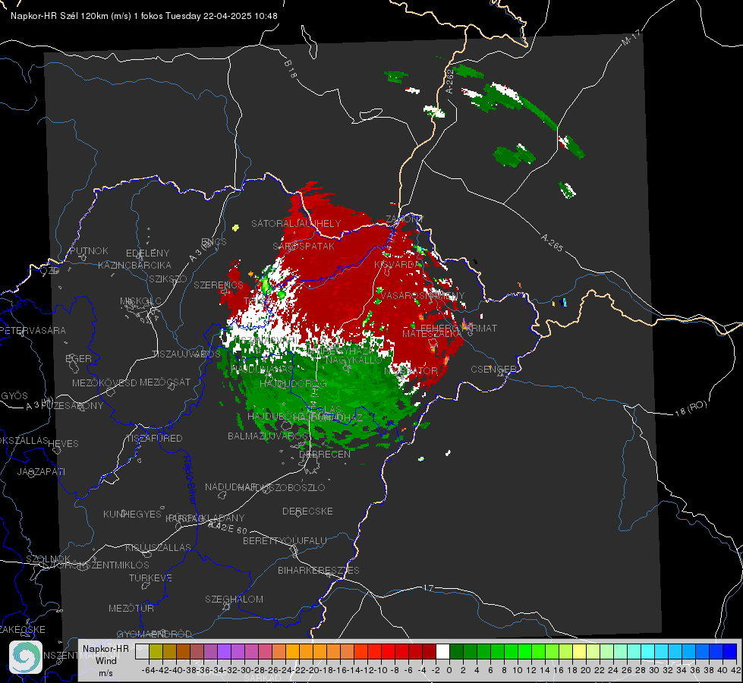Click the KISÚJSZÁLLÁS label
This screenshot has width=743, height=683.
pos(158,547)
